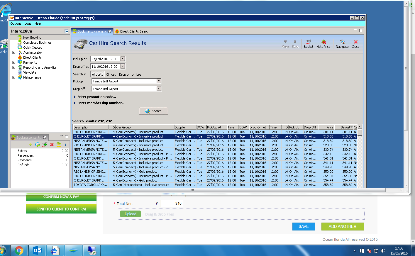
Task: Choose the Drop off offices option
Action: [130, 74]
